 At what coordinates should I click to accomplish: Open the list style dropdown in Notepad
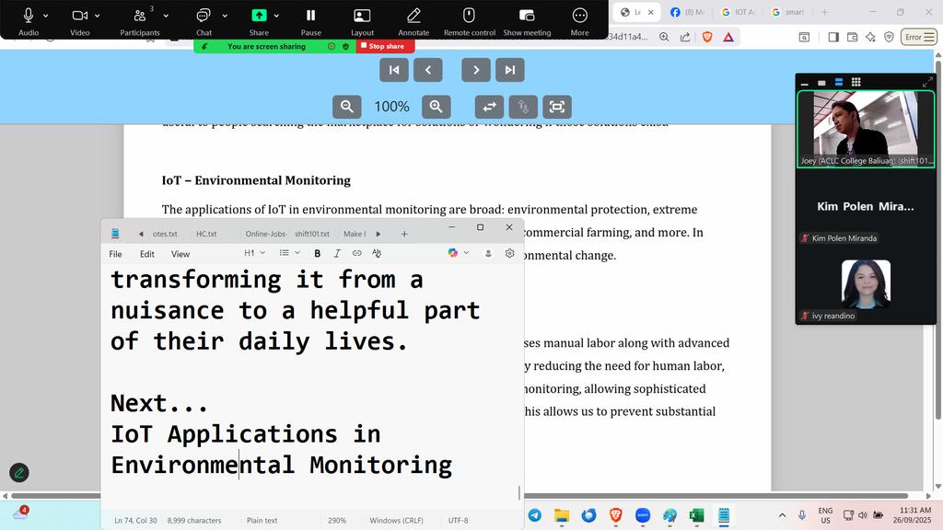(289, 253)
